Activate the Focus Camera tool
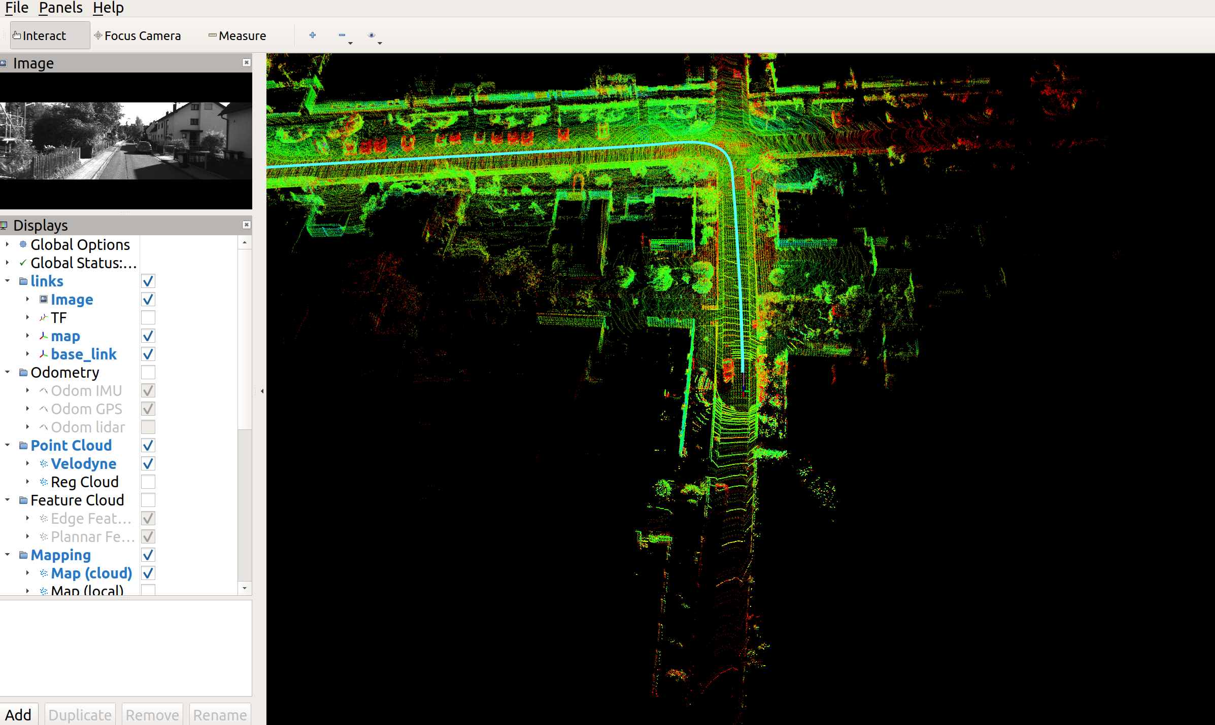This screenshot has height=725, width=1215. click(138, 35)
